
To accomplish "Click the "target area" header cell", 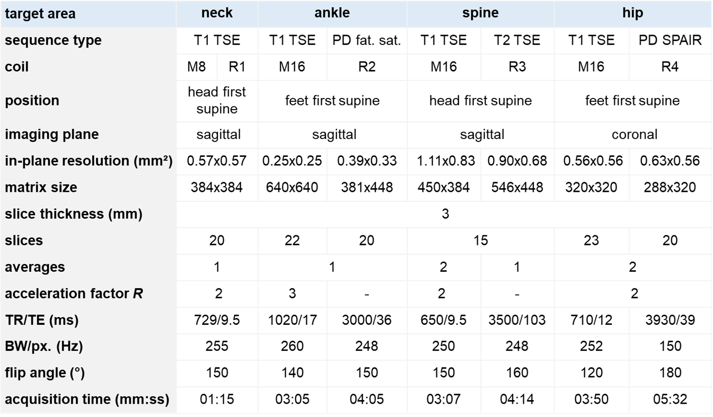I will (x=40, y=13).
